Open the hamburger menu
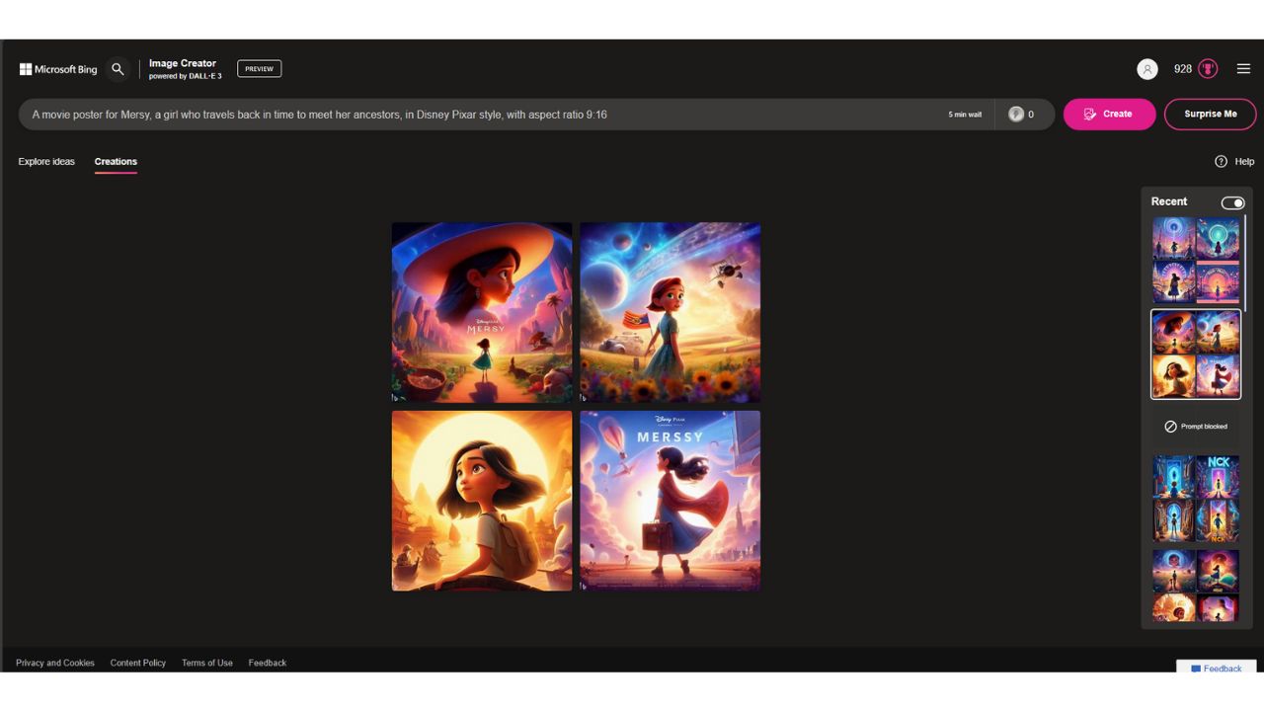 [x=1243, y=69]
